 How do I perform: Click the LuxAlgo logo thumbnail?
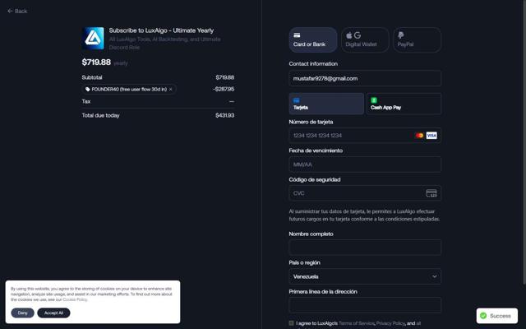pyautogui.click(x=93, y=39)
